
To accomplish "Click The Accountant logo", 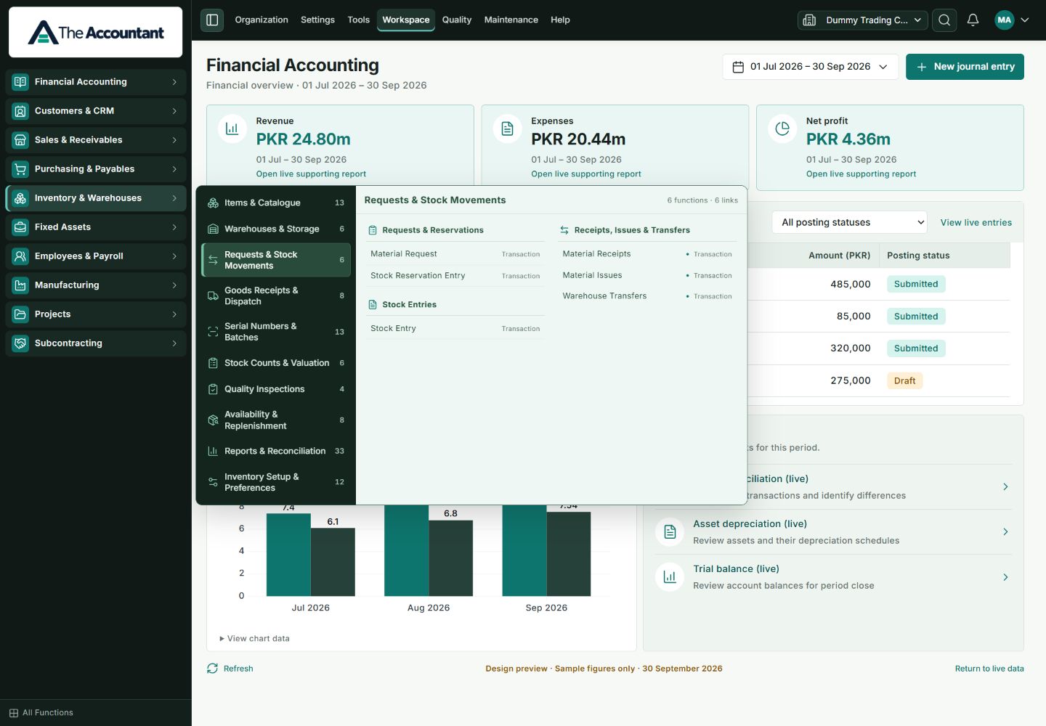I will pos(96,33).
